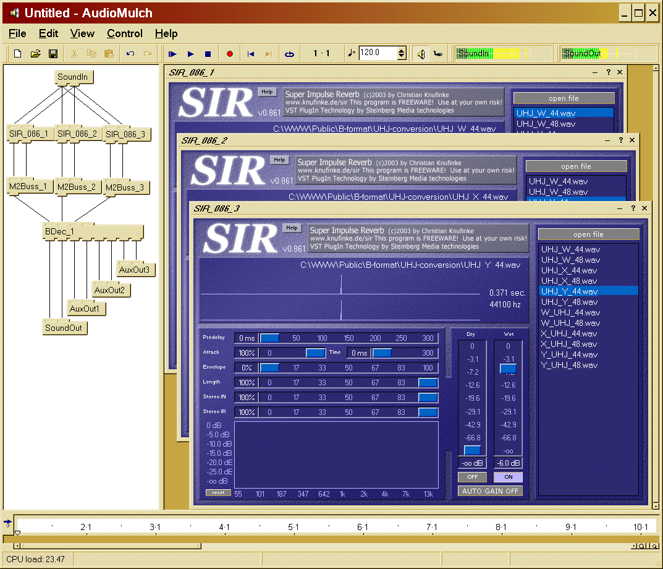The height and width of the screenshot is (569, 663).
Task: Click the open file folder toolbar icon
Action: (35, 54)
